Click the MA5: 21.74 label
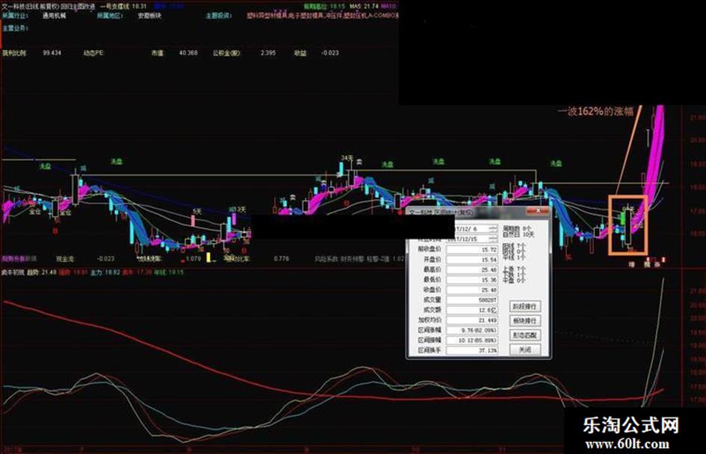 click(x=364, y=6)
